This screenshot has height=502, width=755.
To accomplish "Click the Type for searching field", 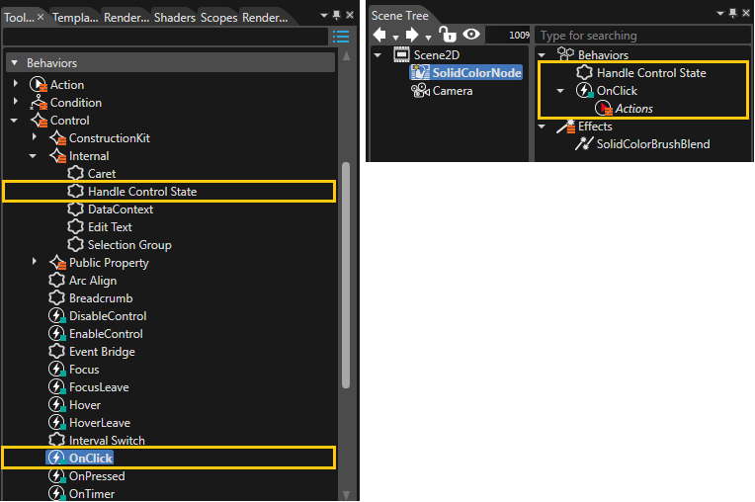I will pyautogui.click(x=642, y=36).
